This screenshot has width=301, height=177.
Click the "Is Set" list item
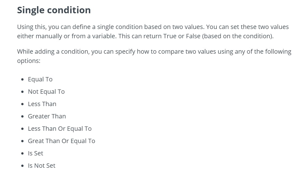(x=36, y=153)
